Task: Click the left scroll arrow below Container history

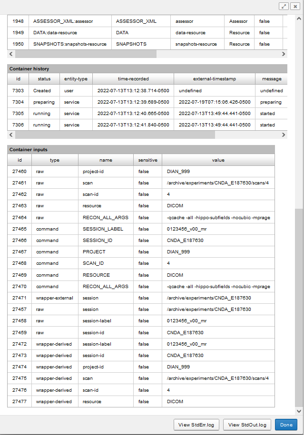Action: tap(11, 135)
